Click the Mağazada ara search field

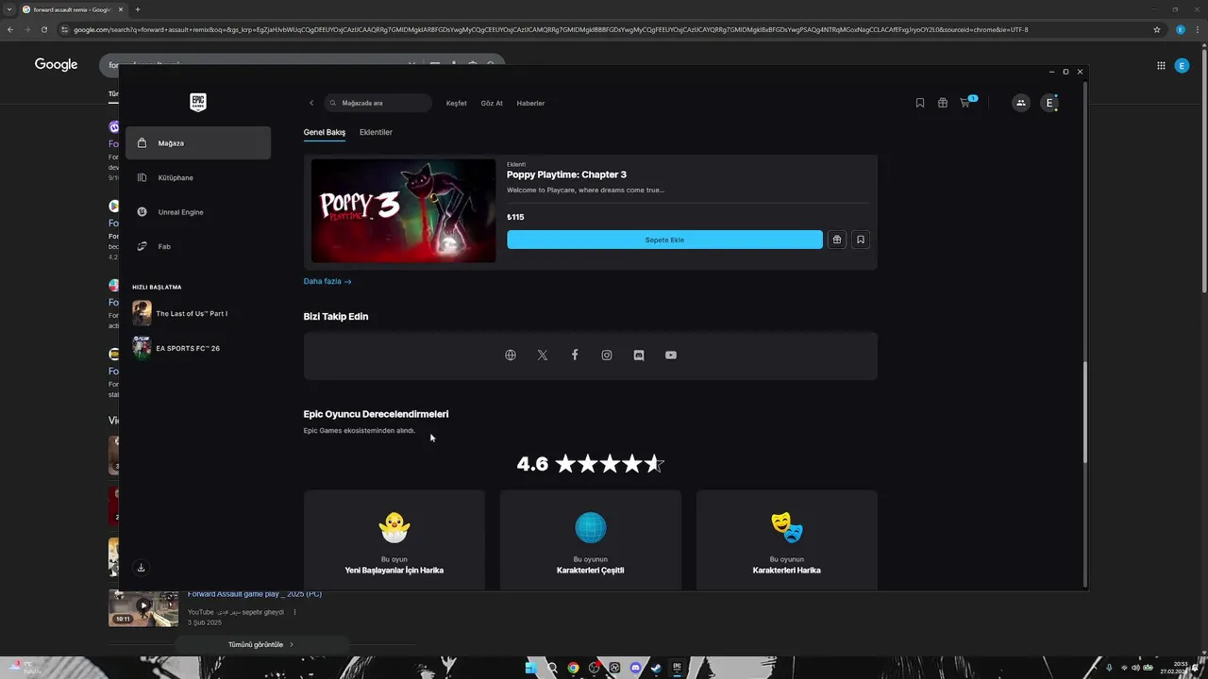[377, 103]
